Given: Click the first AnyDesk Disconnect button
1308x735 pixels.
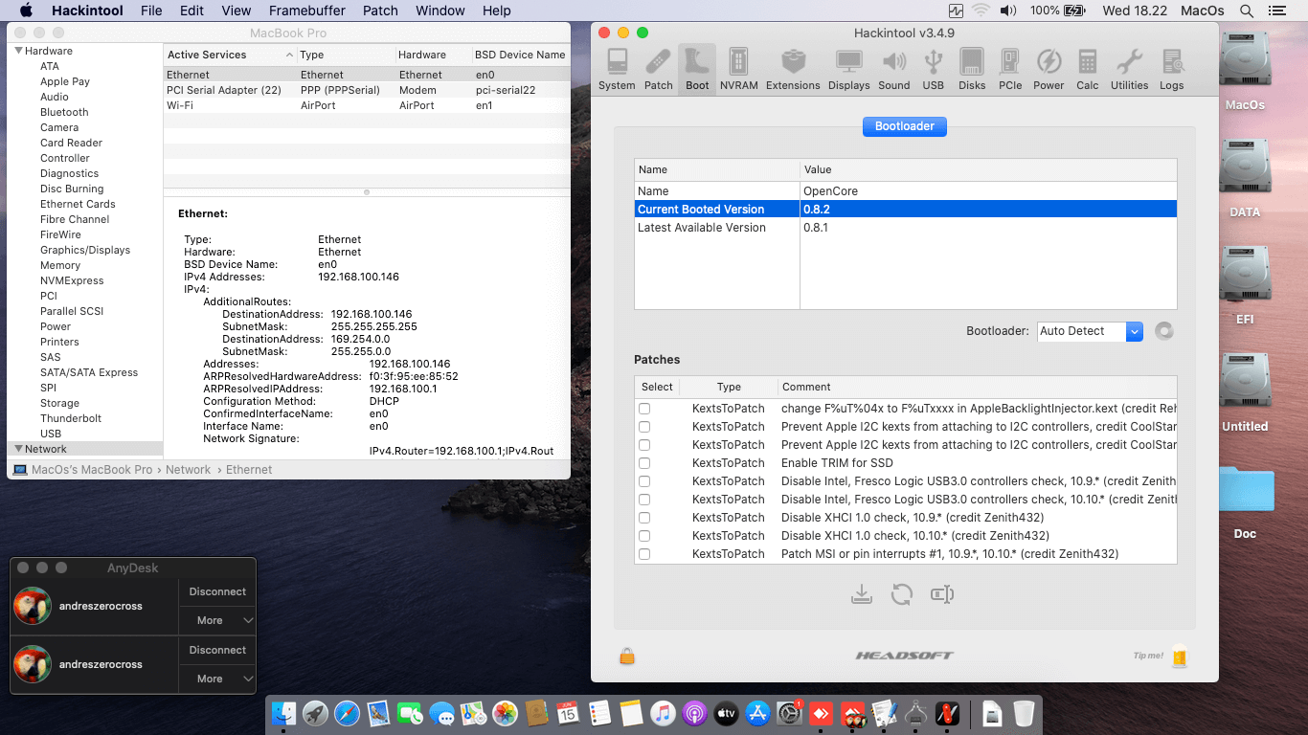Looking at the screenshot, I should pos(217,591).
